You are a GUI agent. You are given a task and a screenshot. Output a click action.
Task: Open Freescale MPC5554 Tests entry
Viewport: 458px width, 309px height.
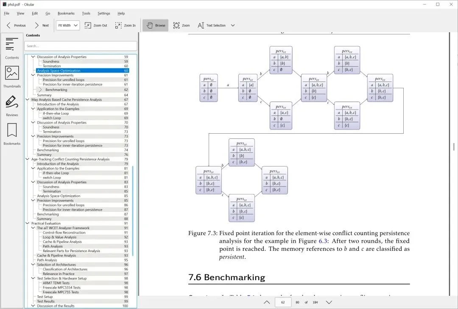85,288
